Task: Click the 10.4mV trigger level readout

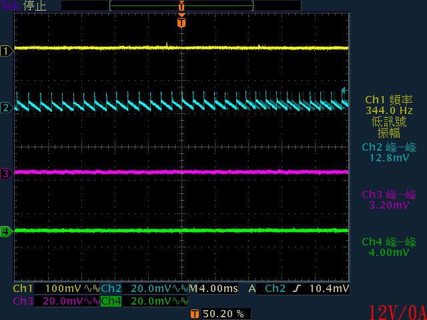Action: click(329, 289)
